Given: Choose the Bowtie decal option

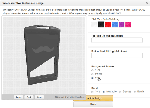Looking at the screenshot, I should [135, 92].
